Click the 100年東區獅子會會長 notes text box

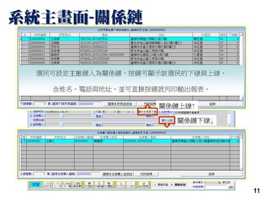(201, 118)
